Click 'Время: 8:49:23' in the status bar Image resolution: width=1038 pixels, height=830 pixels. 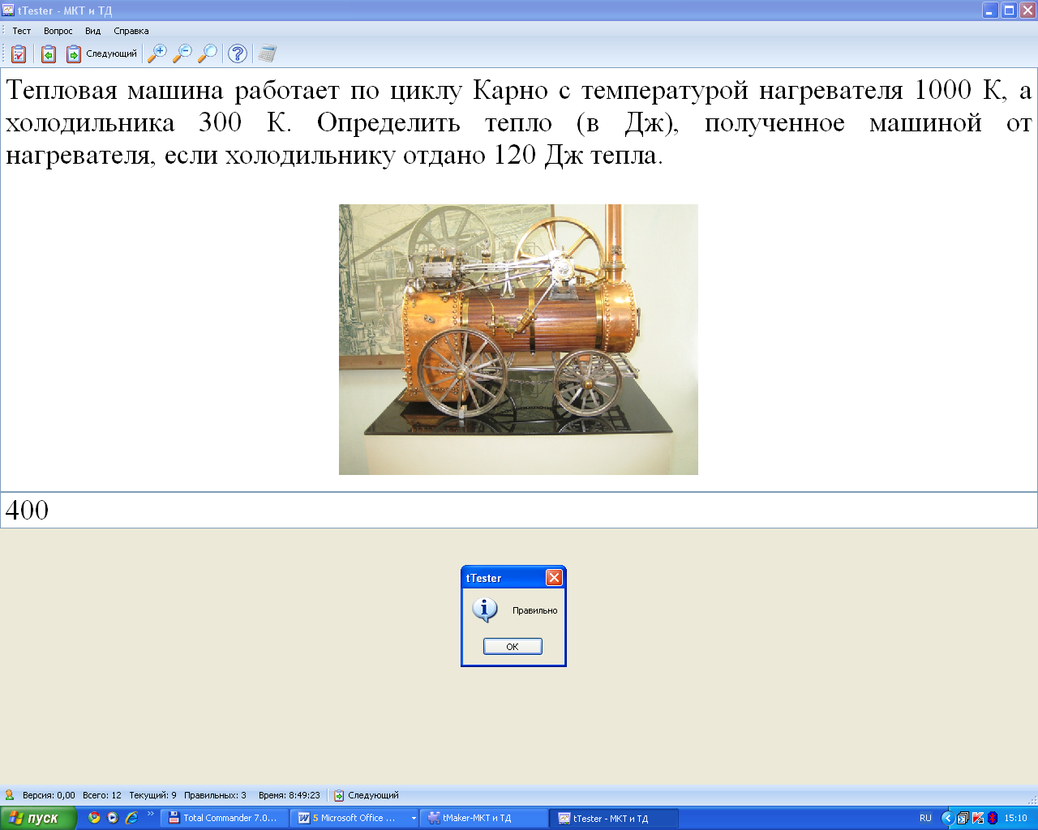coord(290,795)
